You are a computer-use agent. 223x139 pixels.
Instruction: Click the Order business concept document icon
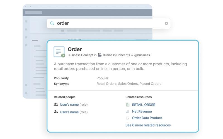59,52
